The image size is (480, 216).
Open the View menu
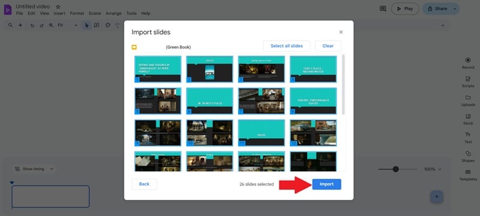pos(44,13)
